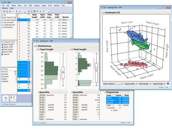
Task: Click the Petal length column in the Columns list
Action: [x=8, y=49]
